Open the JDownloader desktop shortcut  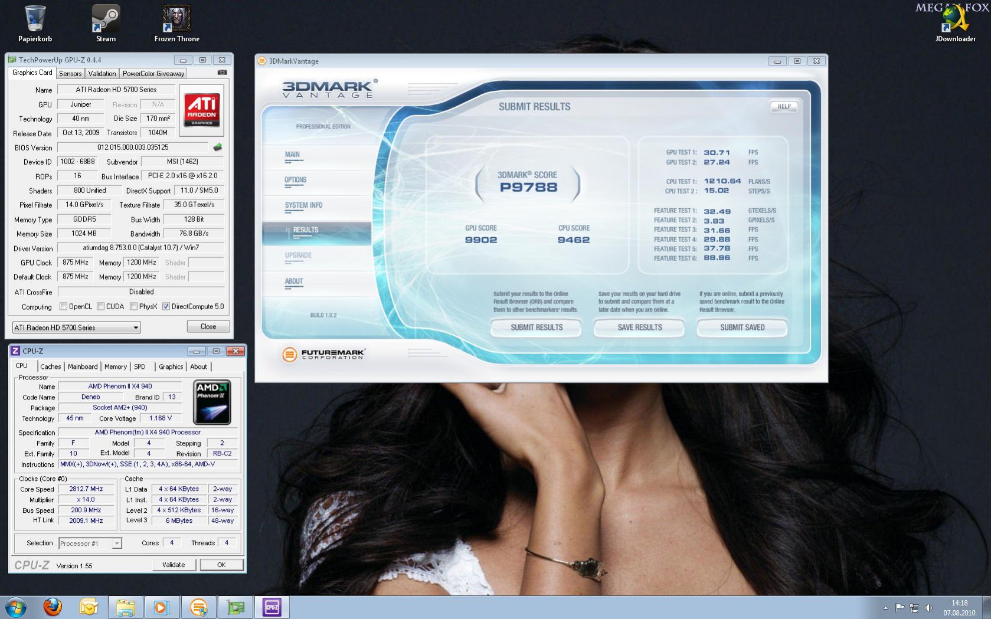(955, 24)
